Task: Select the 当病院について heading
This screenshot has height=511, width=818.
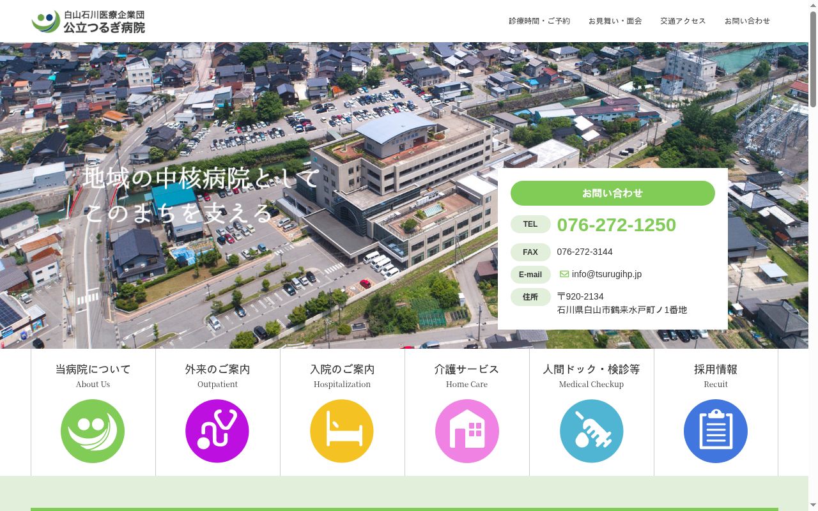Action: click(93, 369)
